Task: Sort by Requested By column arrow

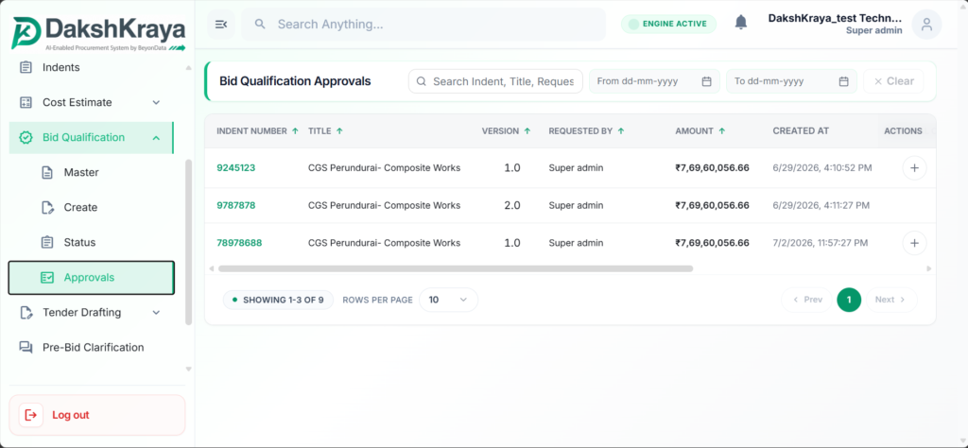Action: 621,130
